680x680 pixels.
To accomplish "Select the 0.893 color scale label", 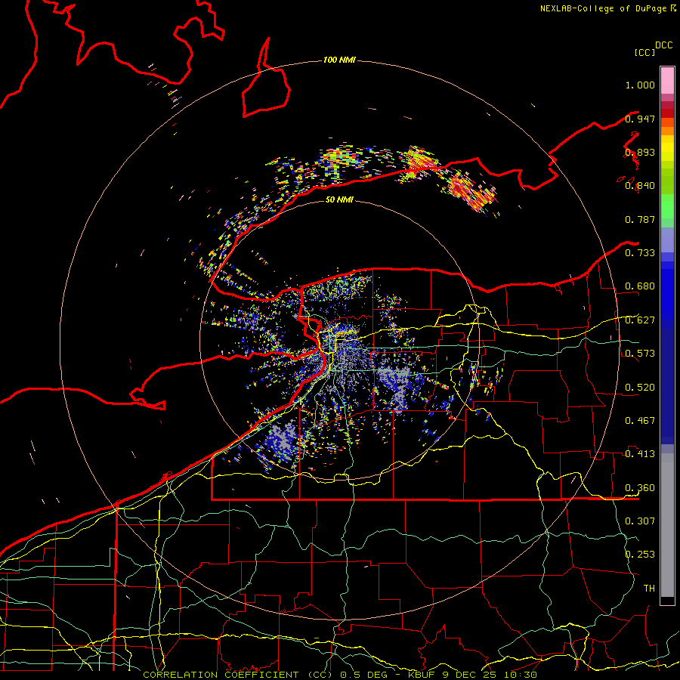I will pos(640,152).
